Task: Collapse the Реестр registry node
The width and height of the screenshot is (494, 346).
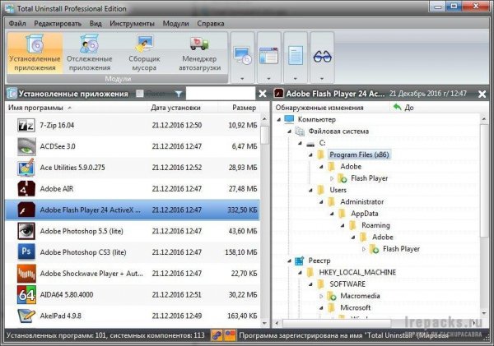Action: 290,261
